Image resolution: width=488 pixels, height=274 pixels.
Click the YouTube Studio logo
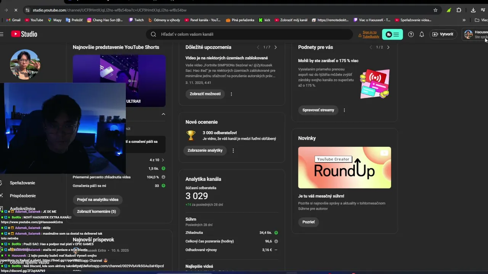pos(24,34)
